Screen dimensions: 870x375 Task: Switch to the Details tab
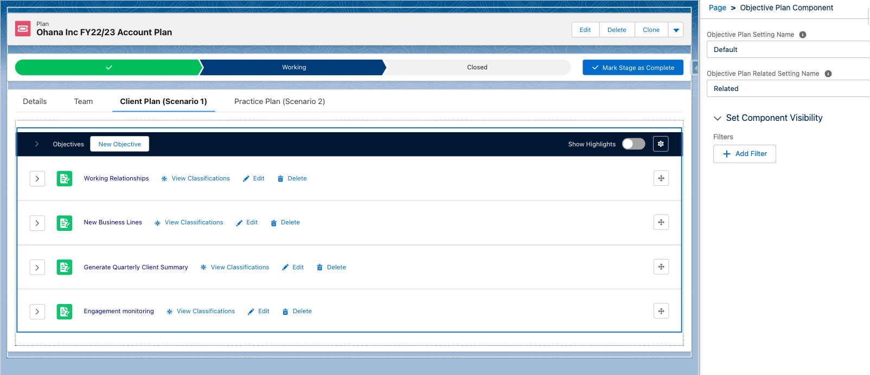pyautogui.click(x=35, y=101)
